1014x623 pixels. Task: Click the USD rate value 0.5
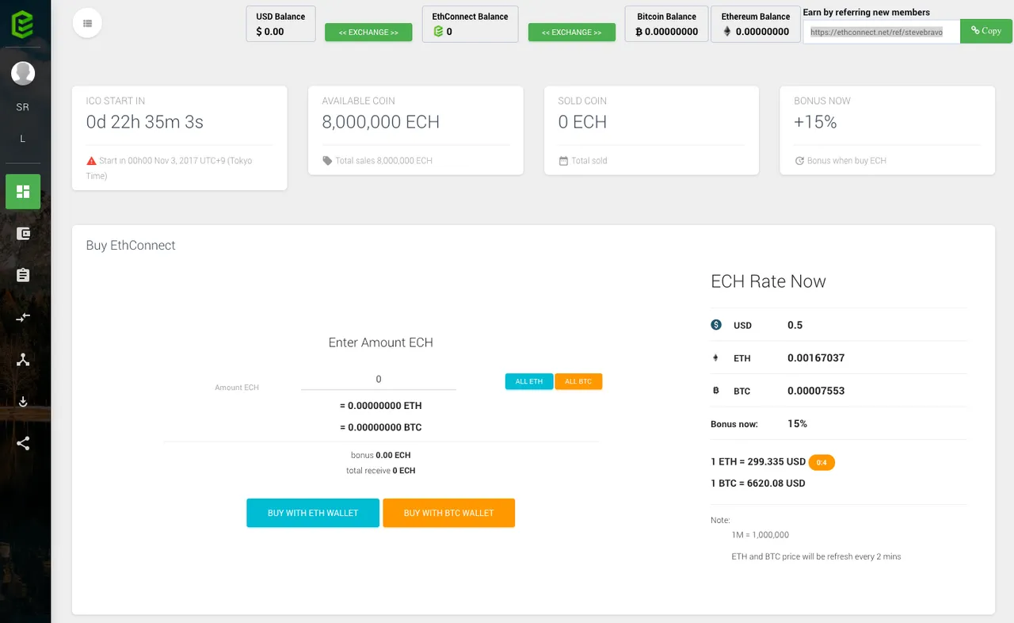point(795,325)
